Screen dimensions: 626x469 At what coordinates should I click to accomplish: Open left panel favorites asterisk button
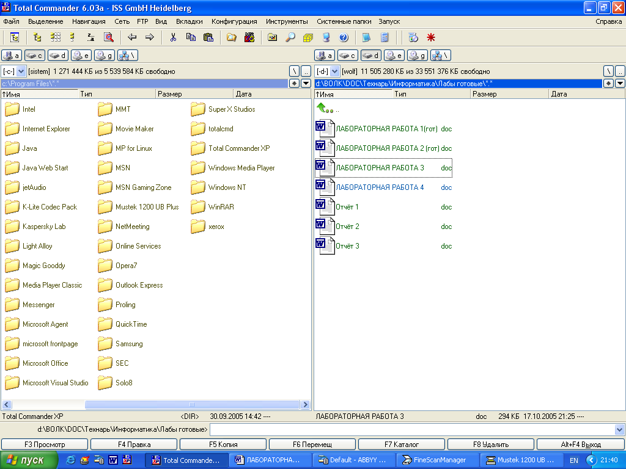tap(294, 83)
